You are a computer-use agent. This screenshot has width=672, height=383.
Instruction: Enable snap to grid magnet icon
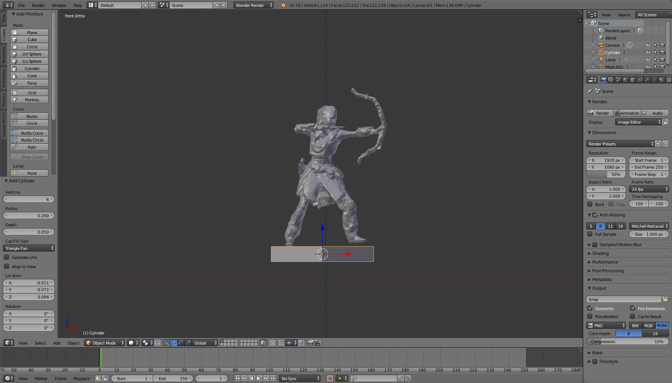coord(281,343)
